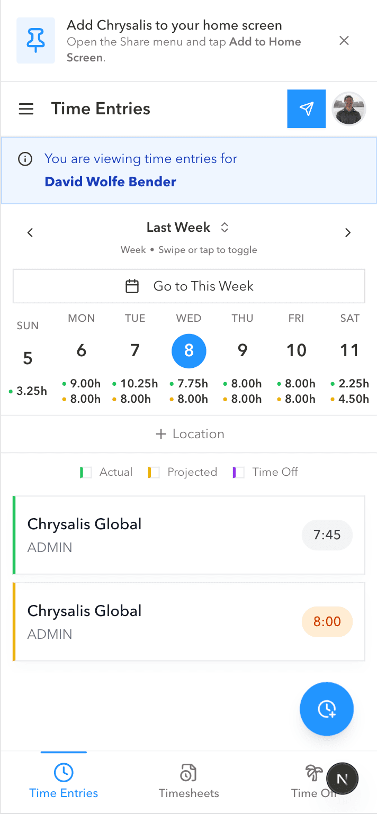Open the hamburger navigation menu

[26, 108]
